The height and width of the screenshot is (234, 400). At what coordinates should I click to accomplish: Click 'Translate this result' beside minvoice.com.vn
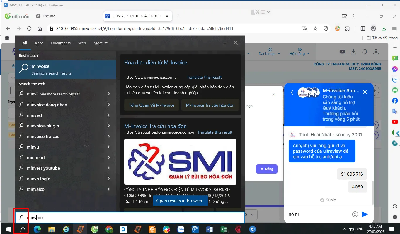click(x=204, y=78)
